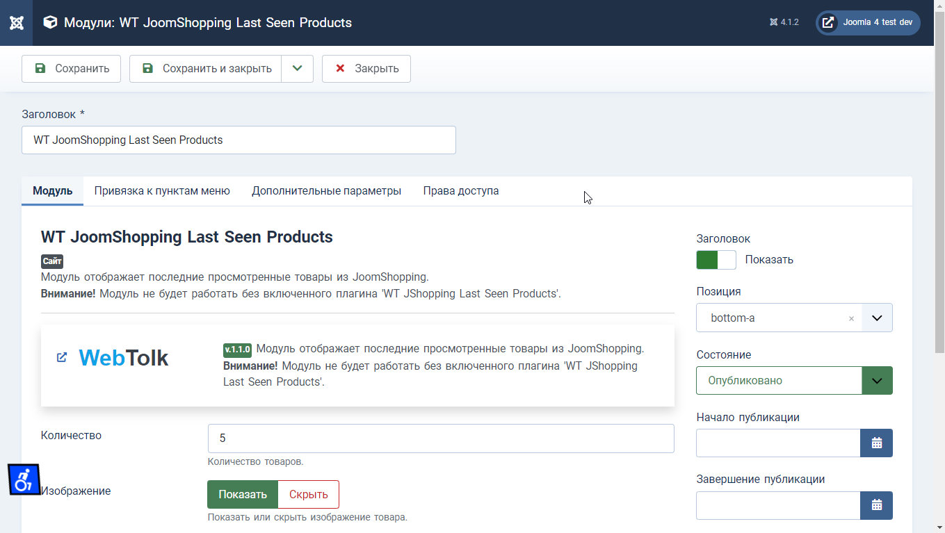The height and width of the screenshot is (533, 945).
Task: Click the Joomla 4.1.2 version indicator
Action: point(784,22)
